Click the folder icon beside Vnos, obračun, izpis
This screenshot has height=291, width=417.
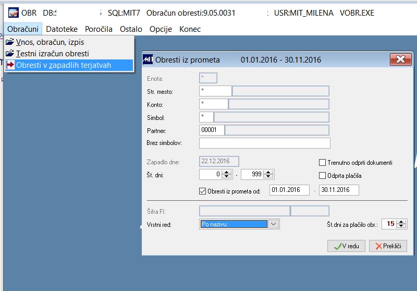click(x=10, y=42)
